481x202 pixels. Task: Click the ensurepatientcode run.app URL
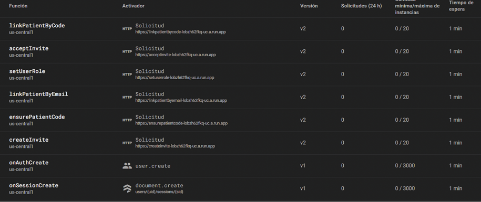181,123
